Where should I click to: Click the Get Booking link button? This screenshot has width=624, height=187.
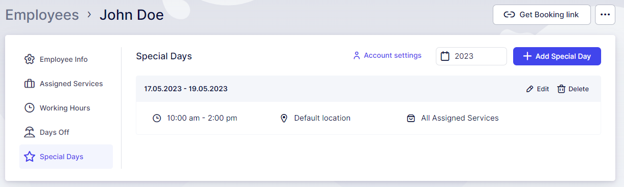coord(542,15)
